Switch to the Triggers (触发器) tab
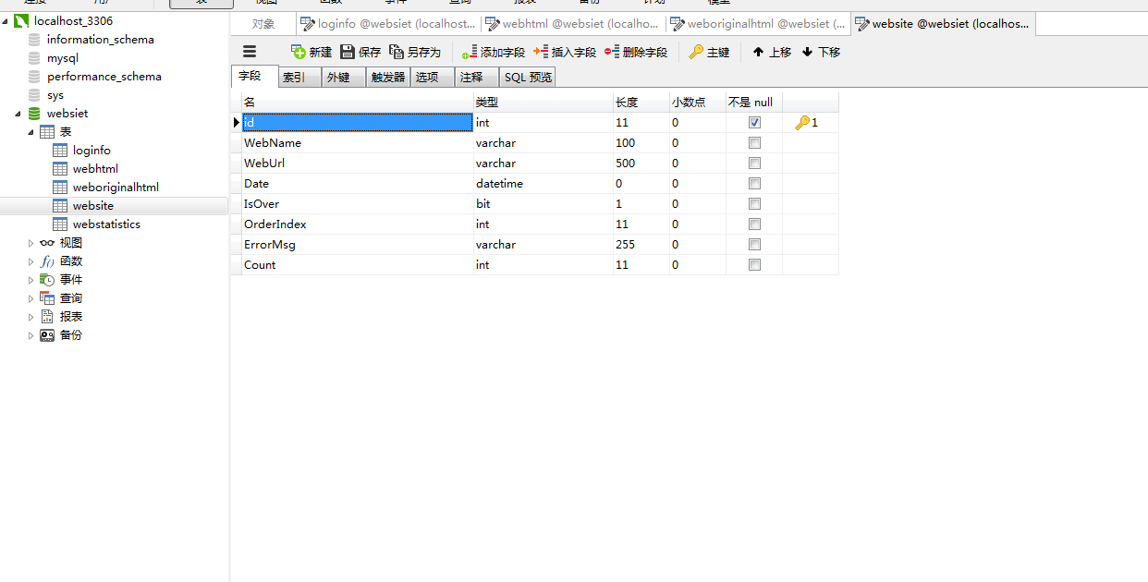 point(388,77)
